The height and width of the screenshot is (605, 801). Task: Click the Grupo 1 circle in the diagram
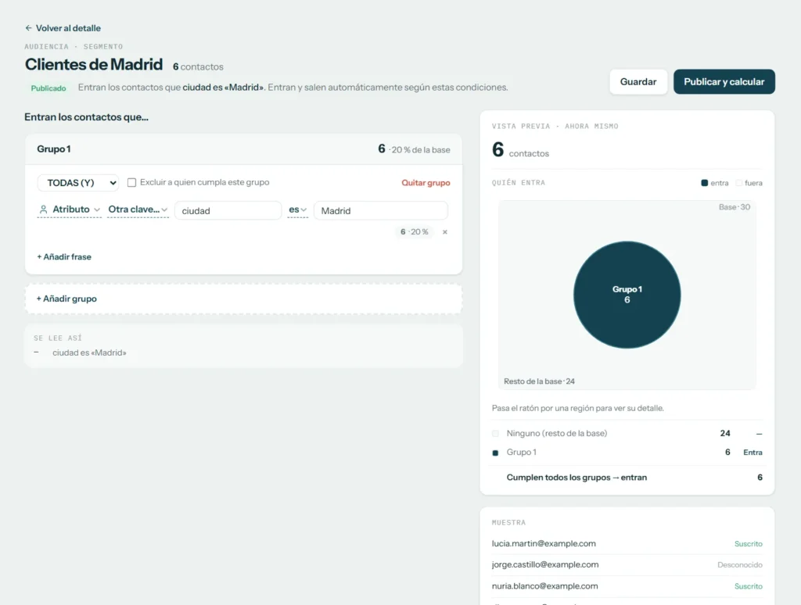point(627,295)
